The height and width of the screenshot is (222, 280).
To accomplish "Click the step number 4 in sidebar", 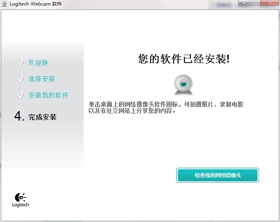I will coord(18,116).
